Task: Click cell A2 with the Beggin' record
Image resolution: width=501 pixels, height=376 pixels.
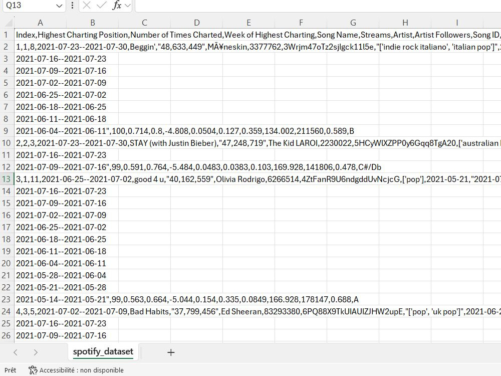Action: pos(40,47)
